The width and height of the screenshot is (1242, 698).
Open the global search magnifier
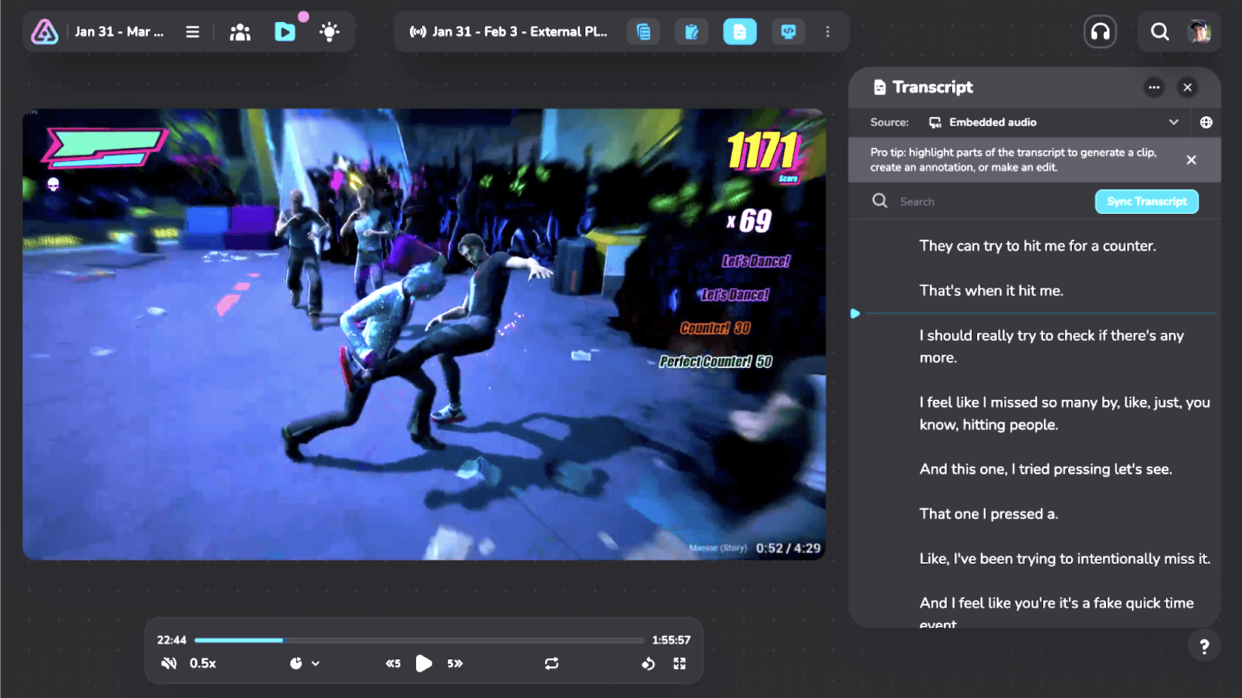pos(1159,32)
